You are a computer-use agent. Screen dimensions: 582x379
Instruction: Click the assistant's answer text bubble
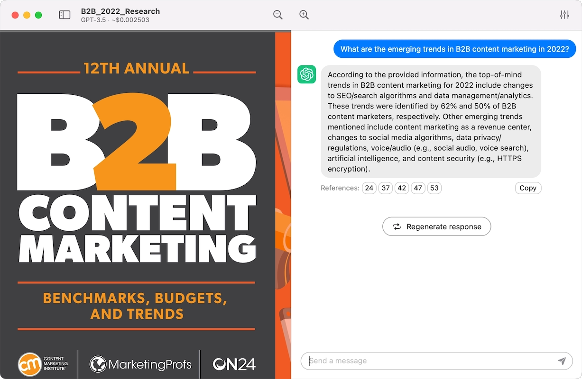pyautogui.click(x=431, y=121)
